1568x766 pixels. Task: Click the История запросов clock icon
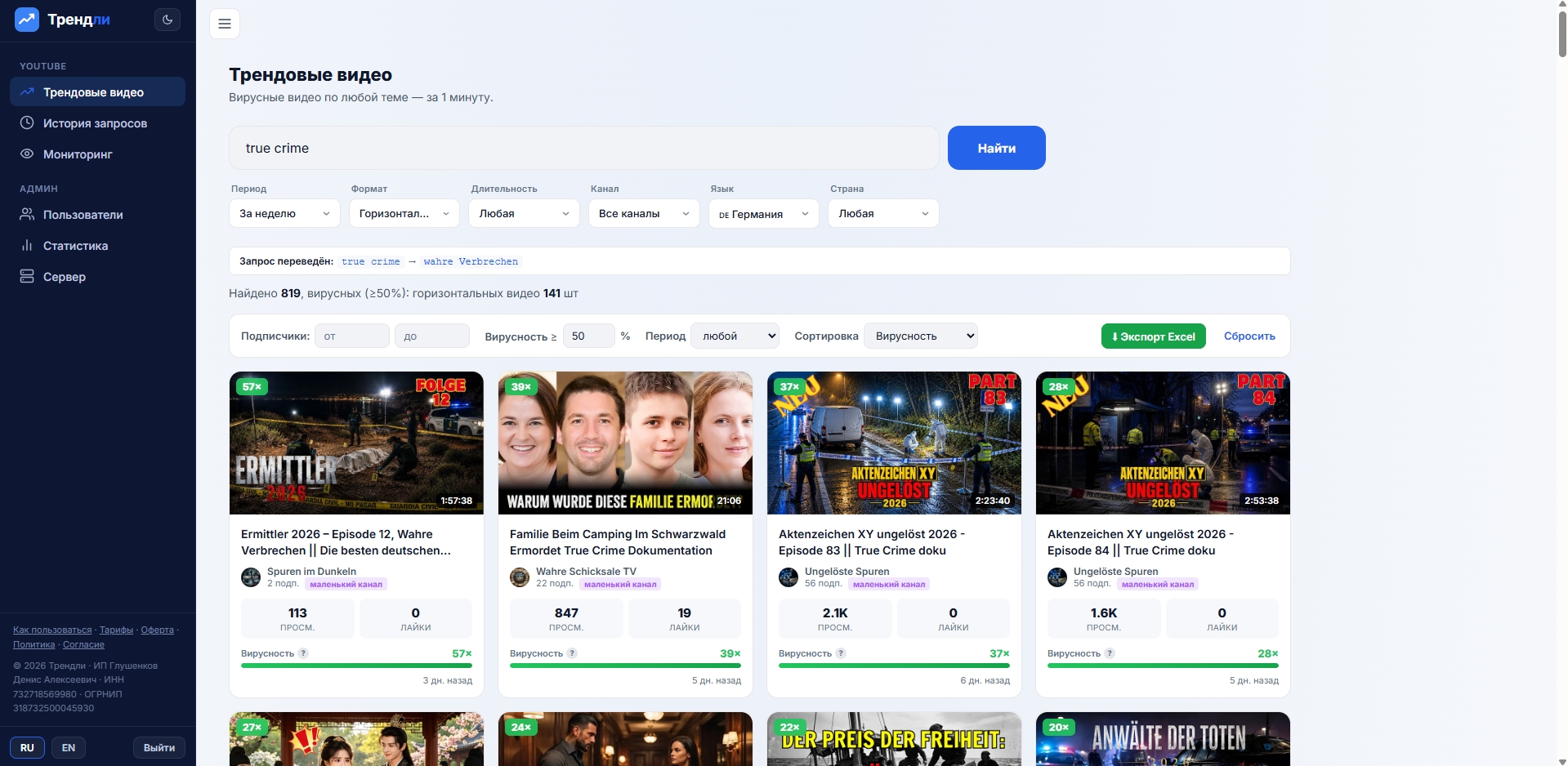tap(27, 123)
